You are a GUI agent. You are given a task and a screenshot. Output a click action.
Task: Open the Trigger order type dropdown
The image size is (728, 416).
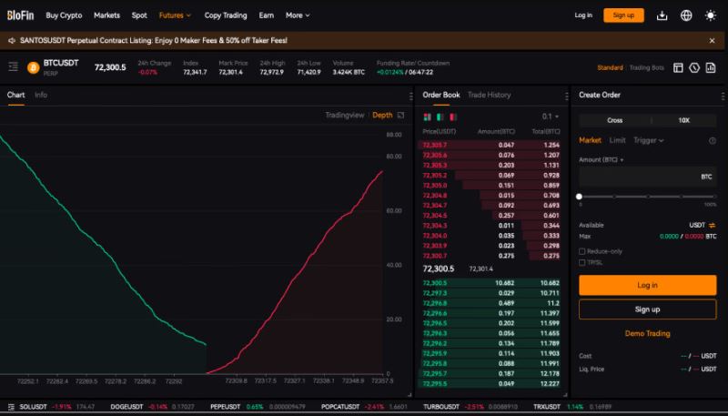click(x=648, y=140)
